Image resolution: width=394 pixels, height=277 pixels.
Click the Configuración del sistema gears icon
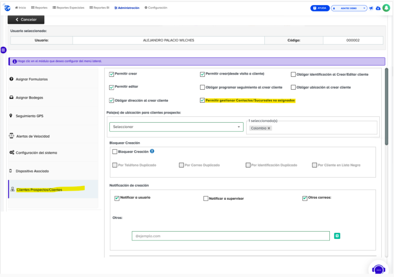(12, 152)
